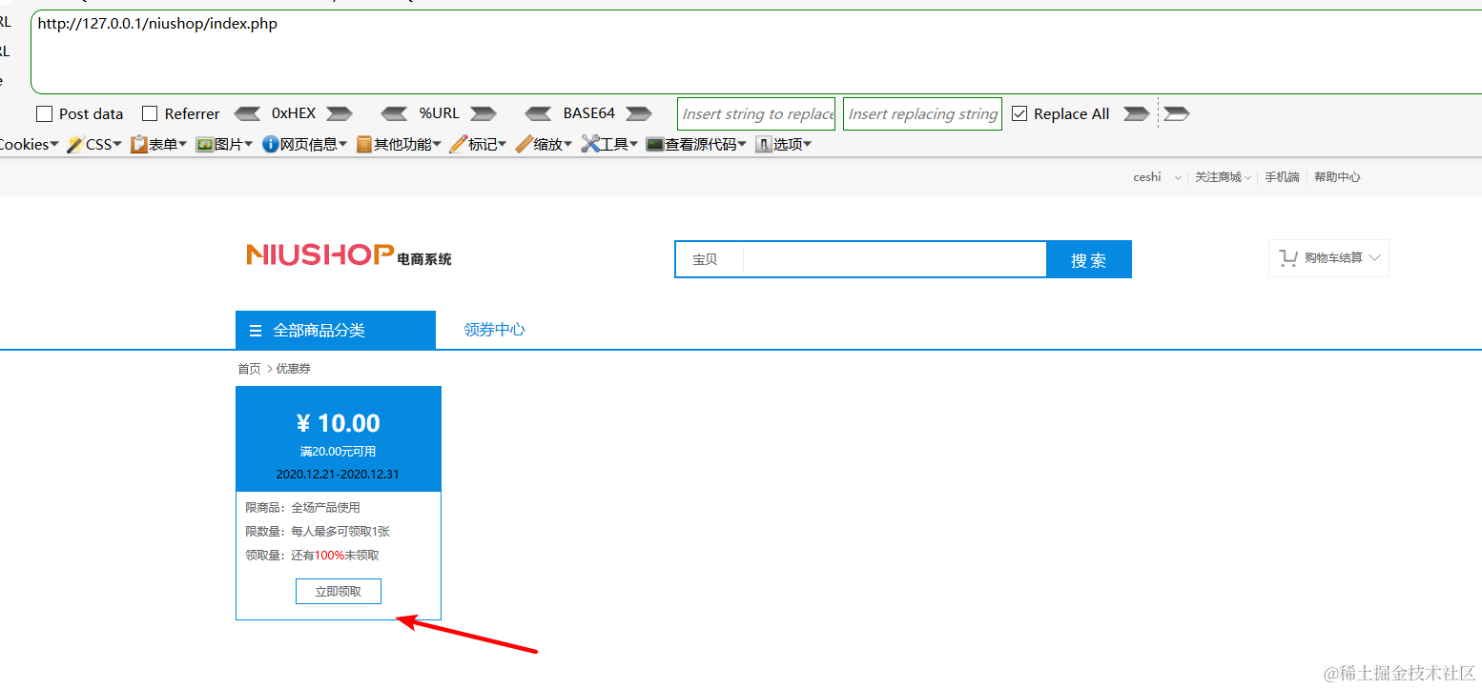The image size is (1482, 689).
Task: Click the 图片 picture icon
Action: (204, 144)
